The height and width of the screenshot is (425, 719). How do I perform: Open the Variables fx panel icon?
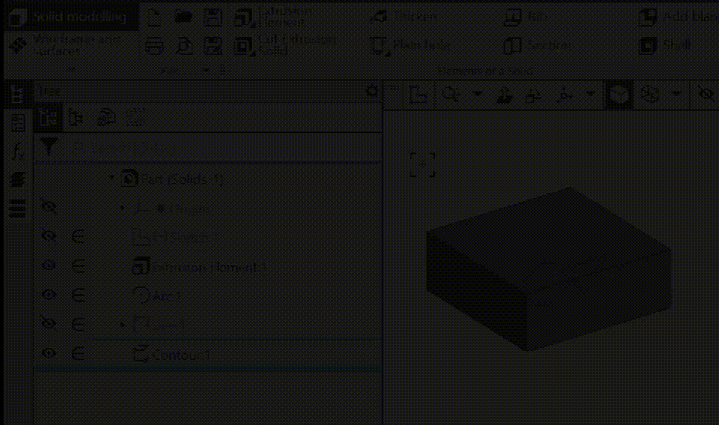[x=17, y=151]
